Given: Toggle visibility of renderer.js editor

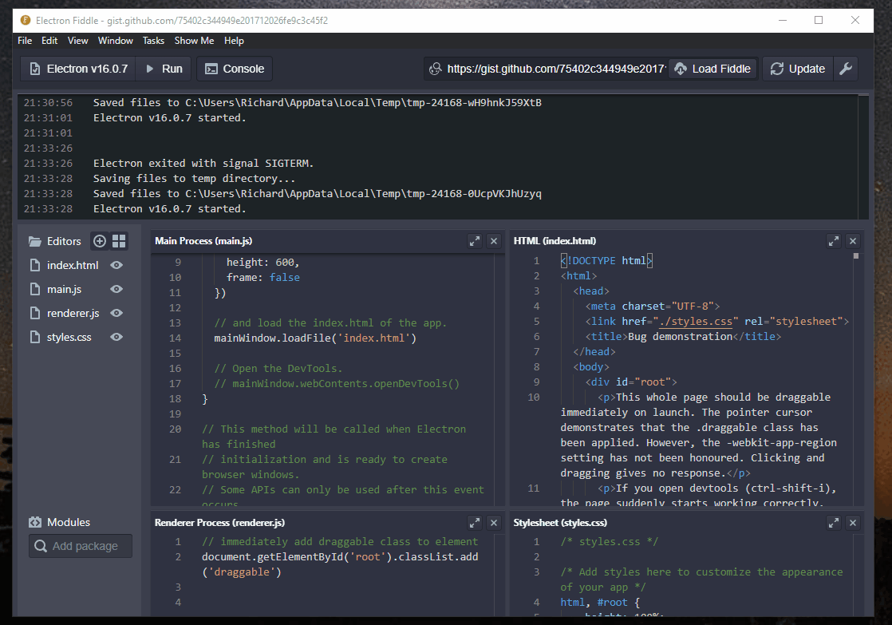Looking at the screenshot, I should tap(116, 313).
